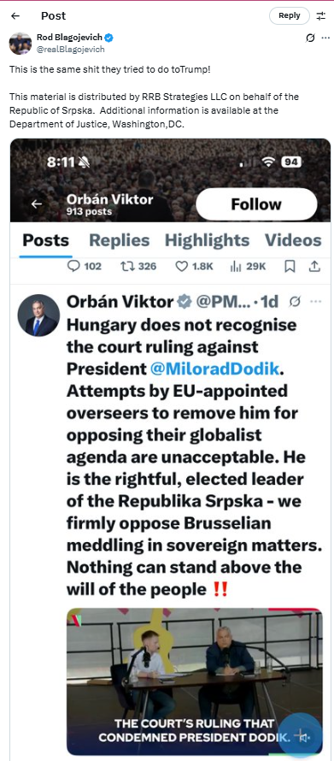This screenshot has width=334, height=761.
Task: Go back using the top-left arrow
Action: 15,15
